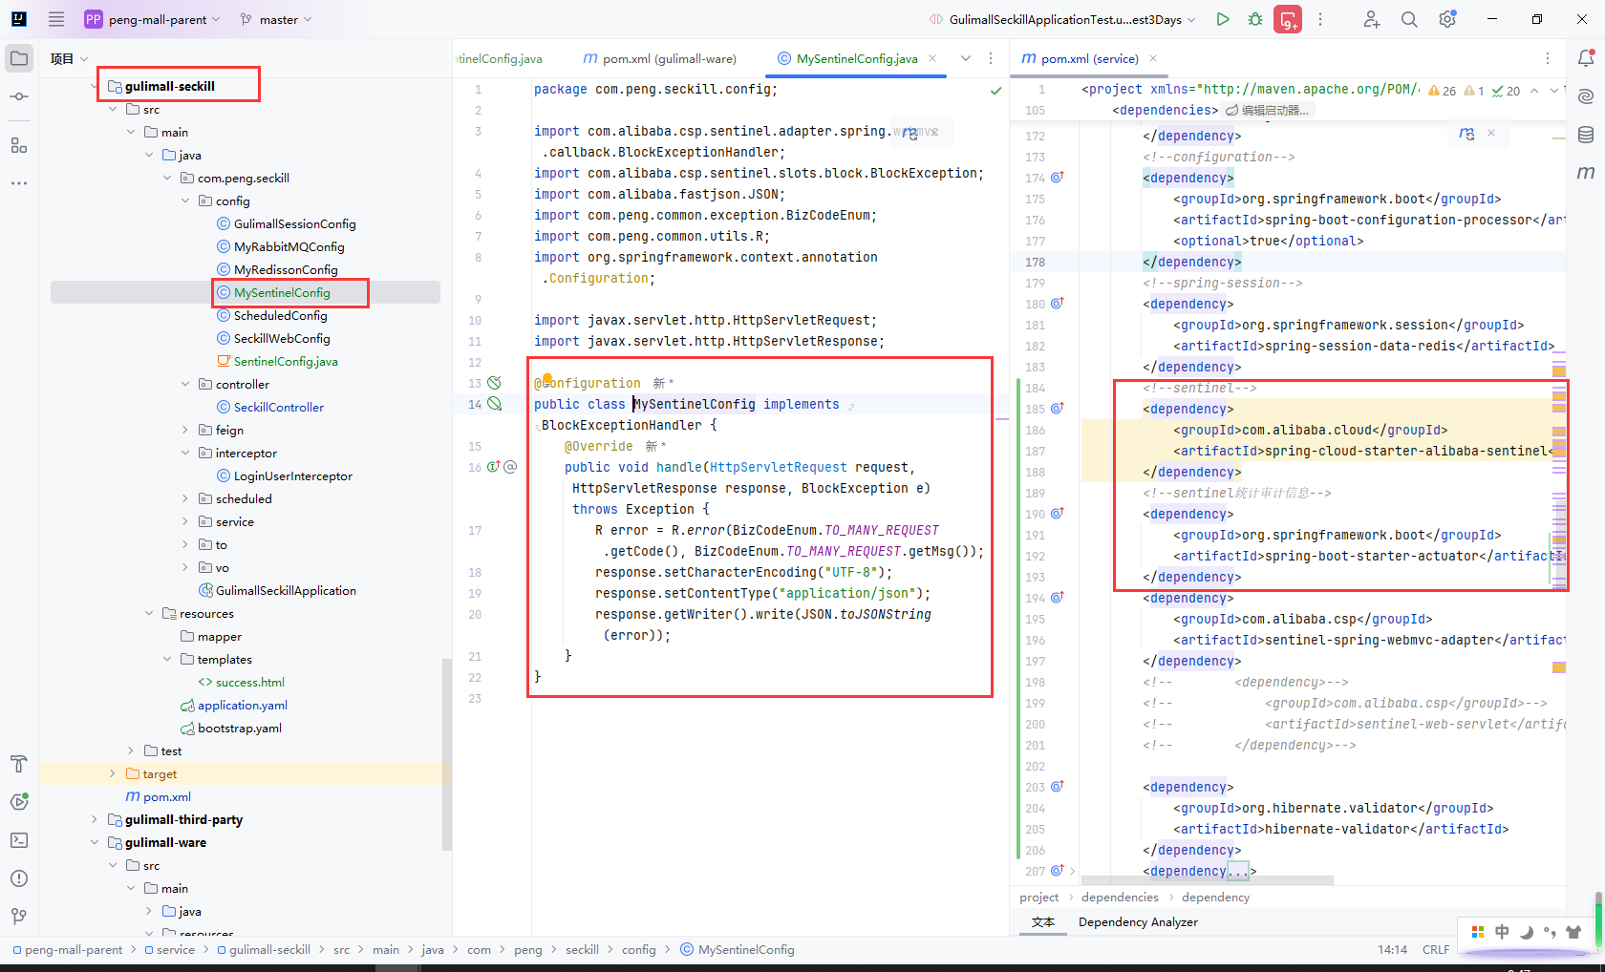Click the dependencies breadcrumb in pom editor

pyautogui.click(x=1120, y=898)
